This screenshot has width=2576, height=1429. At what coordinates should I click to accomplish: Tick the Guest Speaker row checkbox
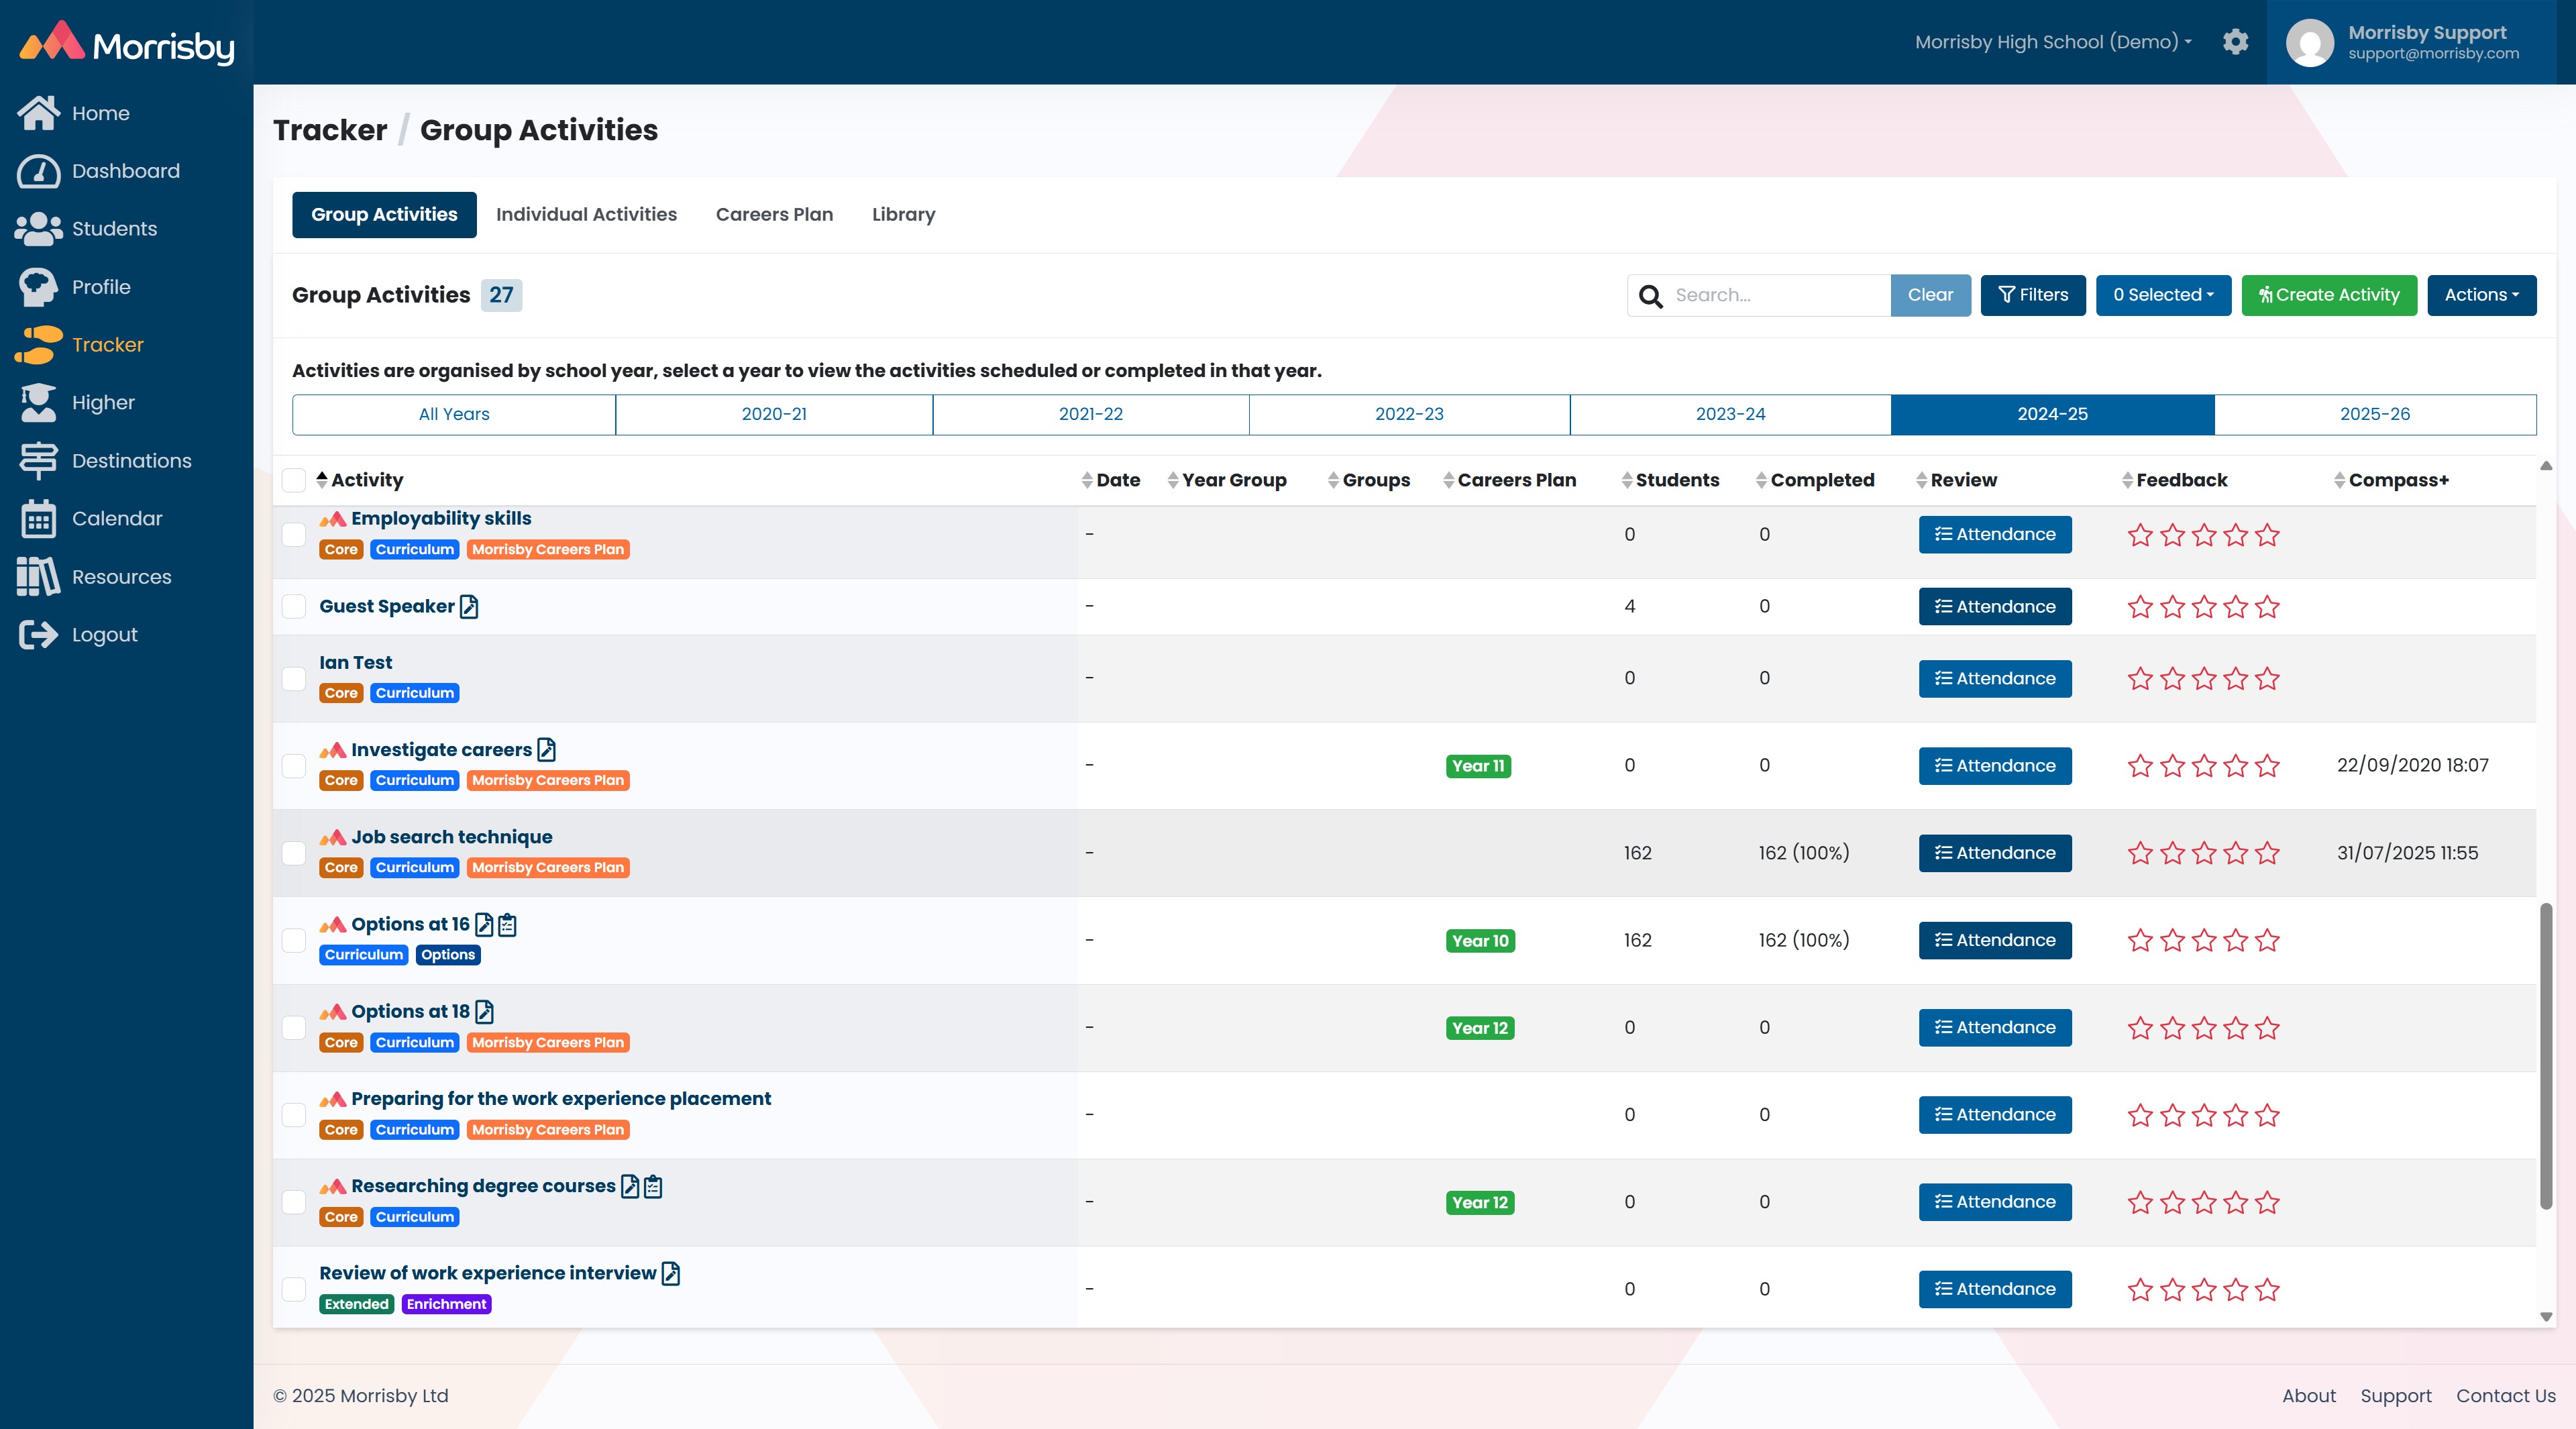click(294, 606)
